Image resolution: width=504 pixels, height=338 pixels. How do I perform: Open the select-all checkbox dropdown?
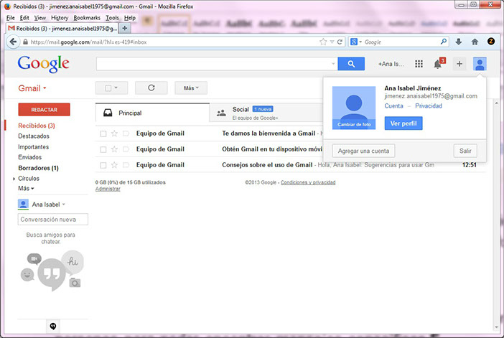click(x=111, y=88)
